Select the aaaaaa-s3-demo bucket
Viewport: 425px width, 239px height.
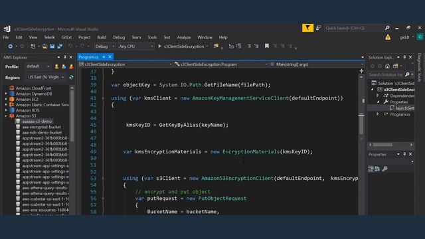point(37,121)
